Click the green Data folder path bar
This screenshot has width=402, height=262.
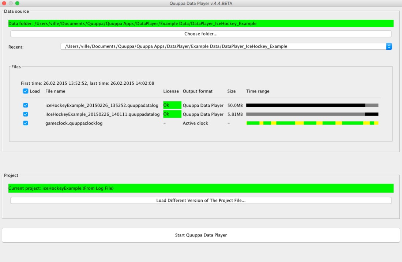(x=201, y=23)
